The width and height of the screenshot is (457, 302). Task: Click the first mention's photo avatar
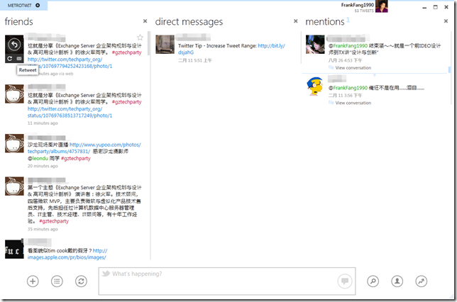[x=315, y=44]
